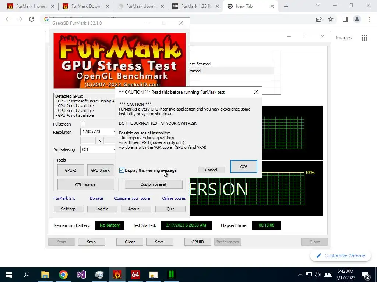Open File Explorer from taskbar
The image size is (377, 282).
[45, 275]
